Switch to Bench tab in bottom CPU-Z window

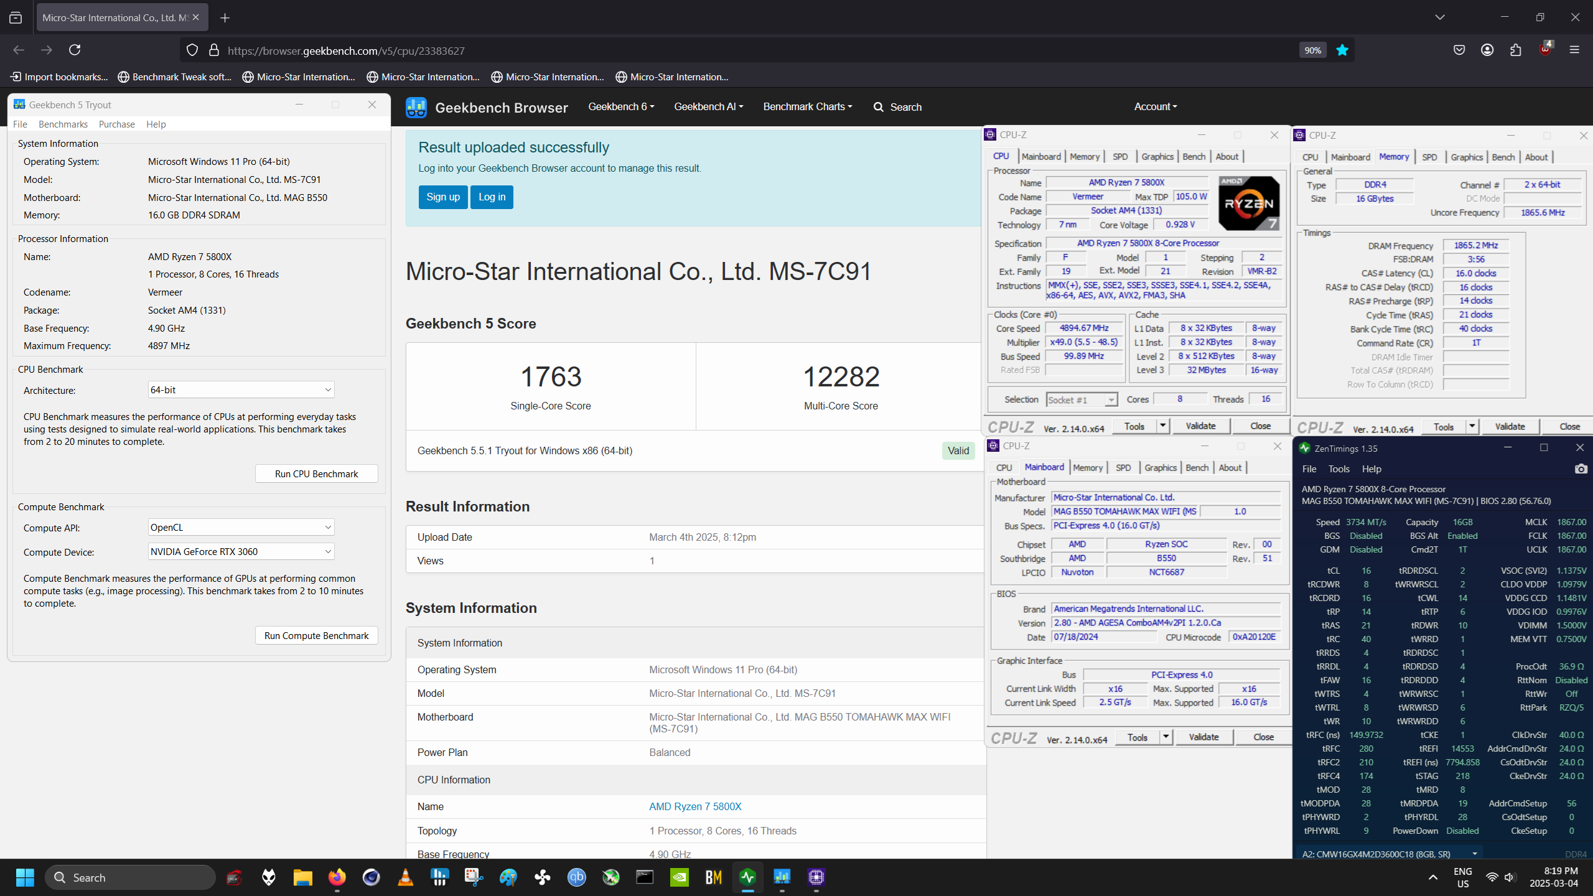click(1197, 468)
